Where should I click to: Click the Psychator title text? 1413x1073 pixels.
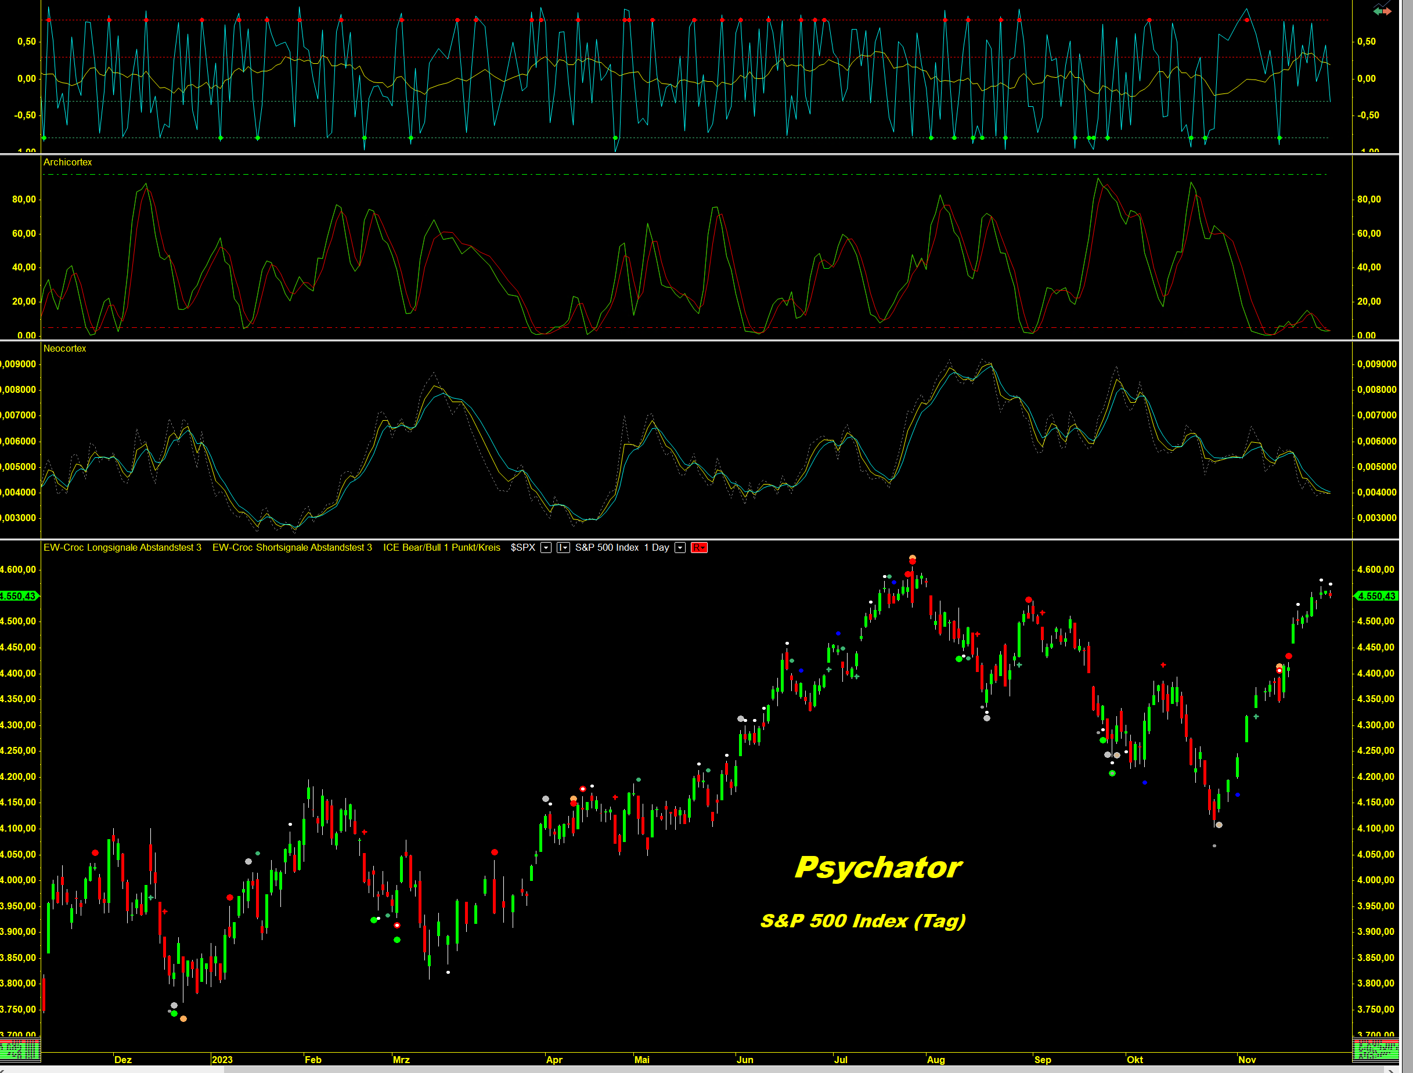878,868
